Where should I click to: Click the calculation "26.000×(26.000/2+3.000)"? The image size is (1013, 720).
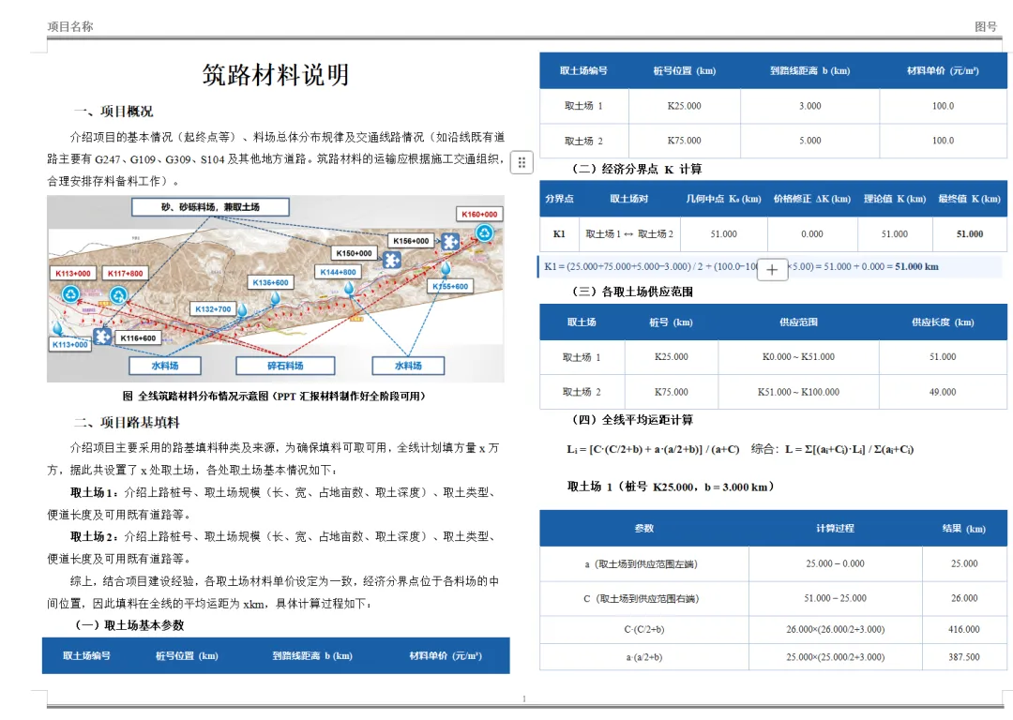836,629
